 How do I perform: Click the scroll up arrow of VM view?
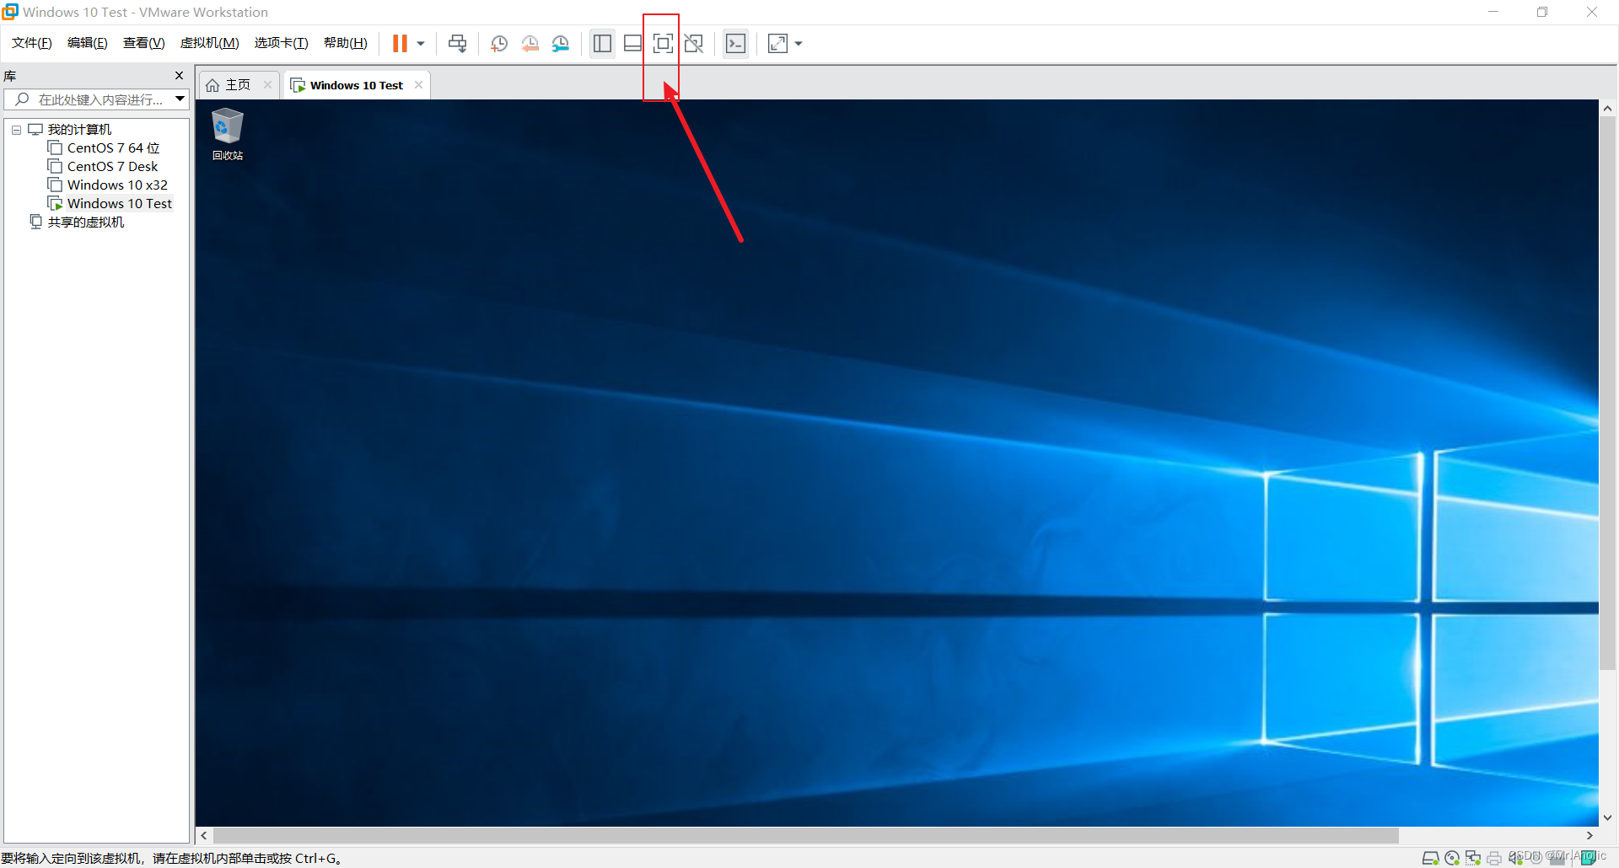[x=1608, y=109]
